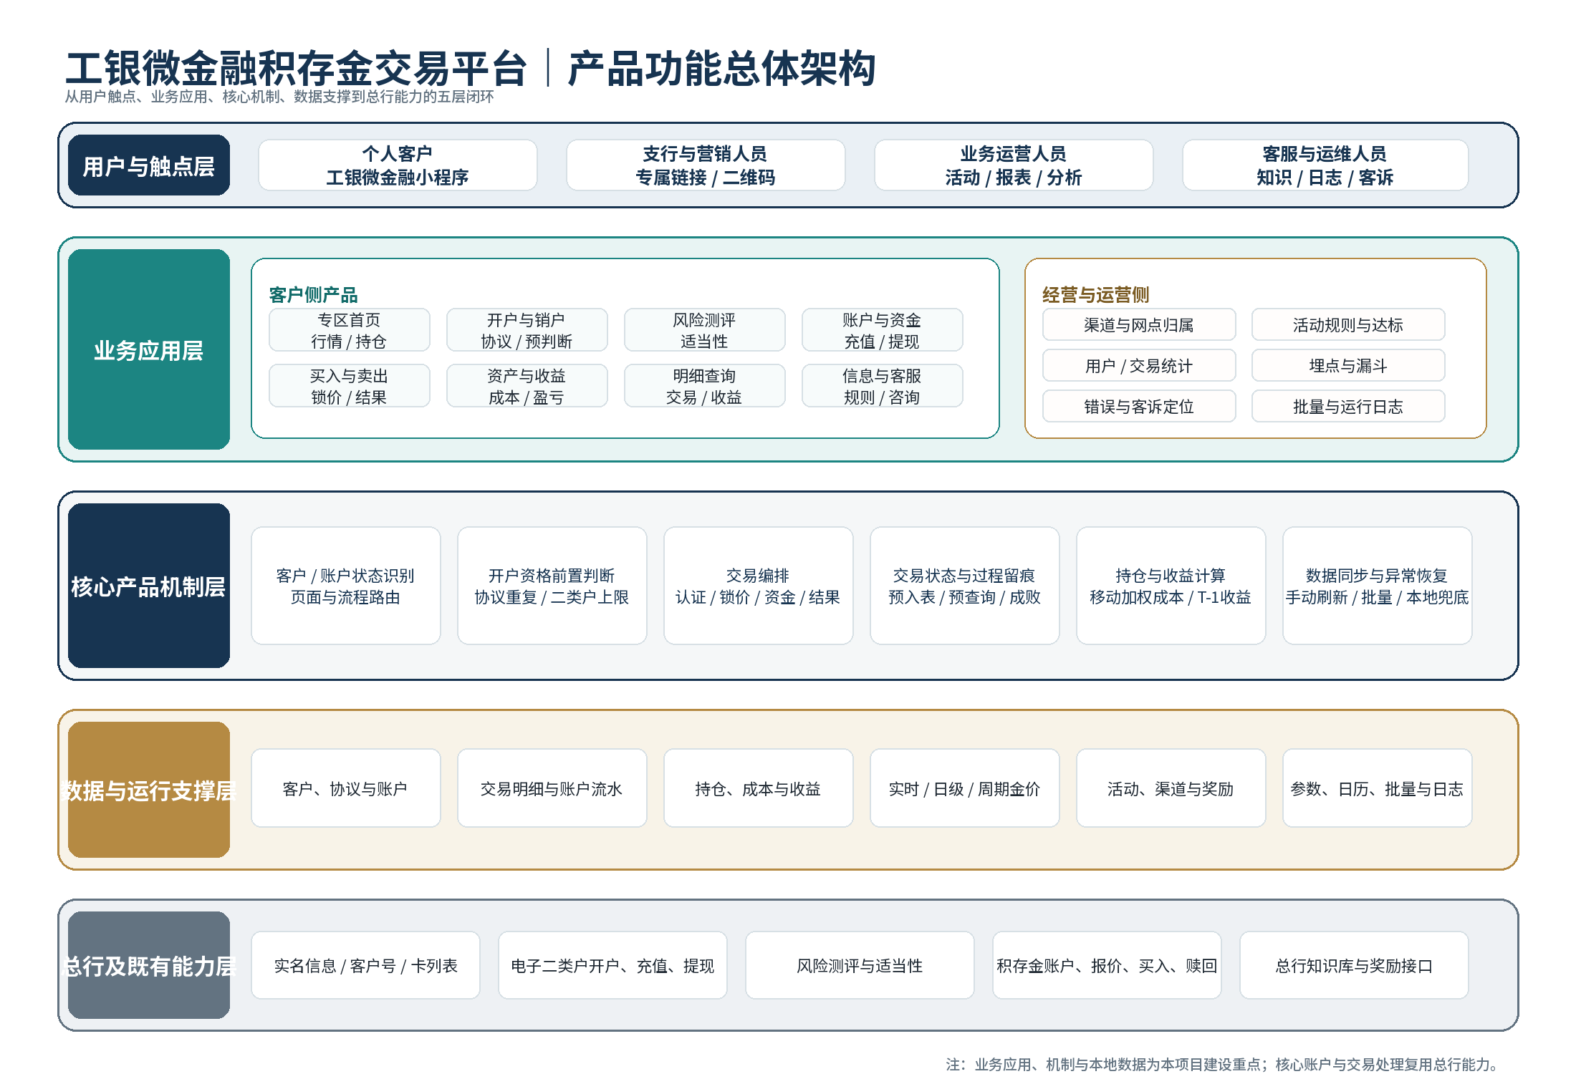Select the 持仓与收益计算 card
Viewport: 1576px width, 1074px height.
pyautogui.click(x=1171, y=586)
